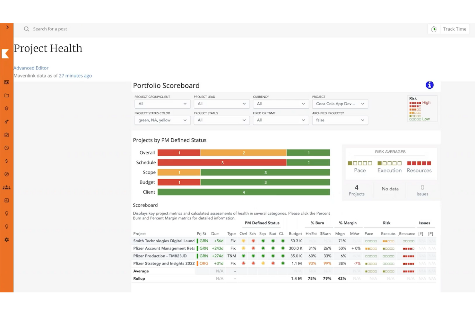475x316 pixels.
Task: Select the task layers icon in sidebar
Action: point(6,108)
